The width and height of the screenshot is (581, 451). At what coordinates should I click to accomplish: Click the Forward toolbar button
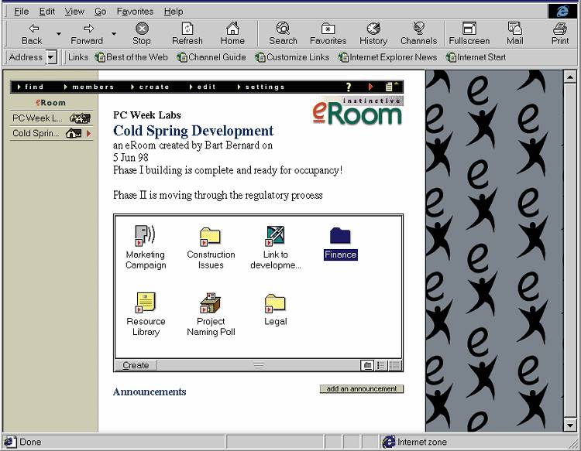click(x=87, y=34)
